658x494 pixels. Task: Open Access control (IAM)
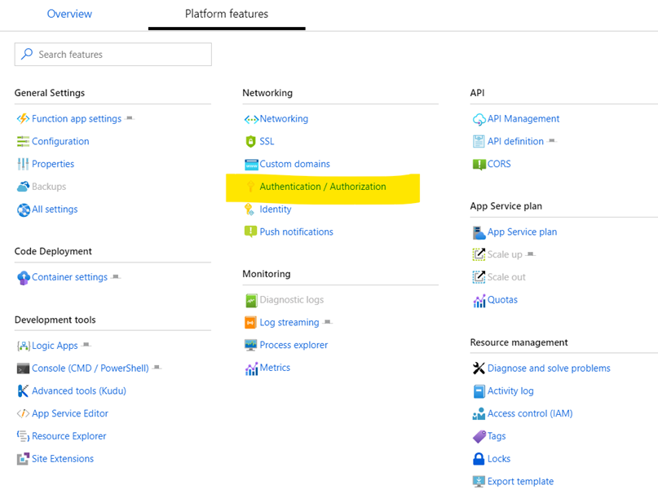529,414
